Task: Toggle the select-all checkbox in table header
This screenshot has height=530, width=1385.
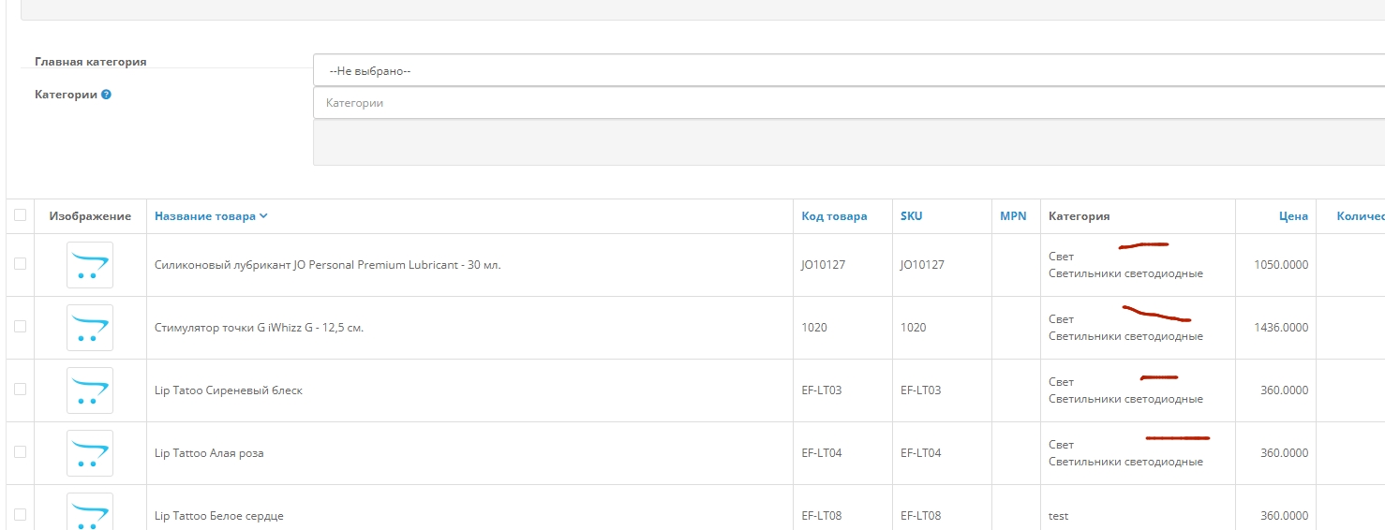Action: pyautogui.click(x=21, y=215)
